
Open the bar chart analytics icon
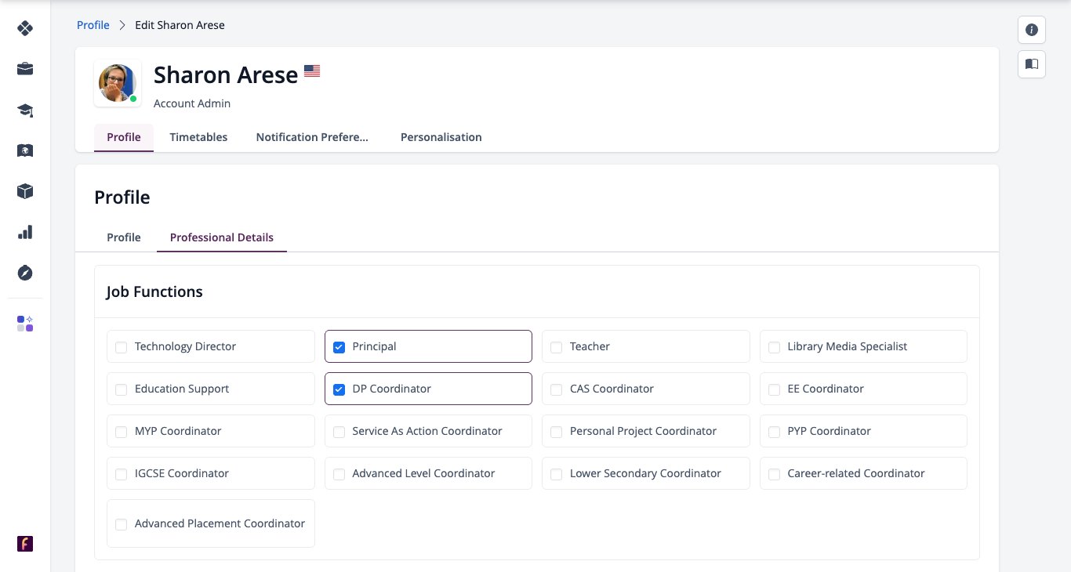click(25, 232)
